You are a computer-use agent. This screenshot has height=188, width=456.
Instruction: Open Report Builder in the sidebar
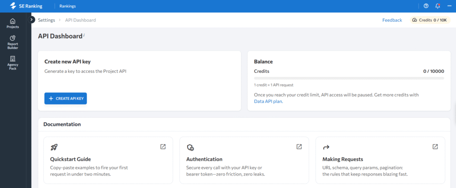12,42
